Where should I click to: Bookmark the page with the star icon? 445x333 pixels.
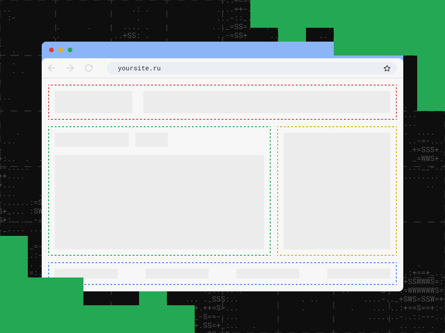387,68
